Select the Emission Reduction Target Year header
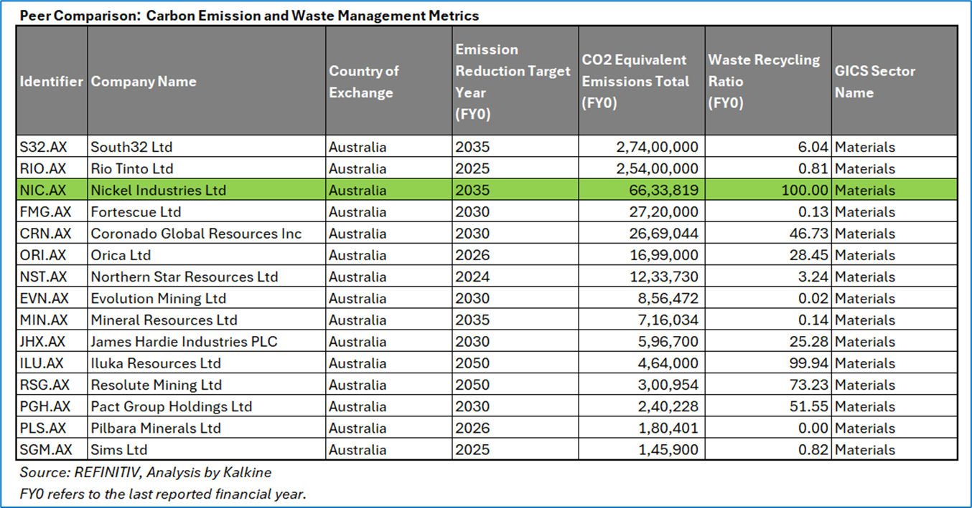 [513, 82]
